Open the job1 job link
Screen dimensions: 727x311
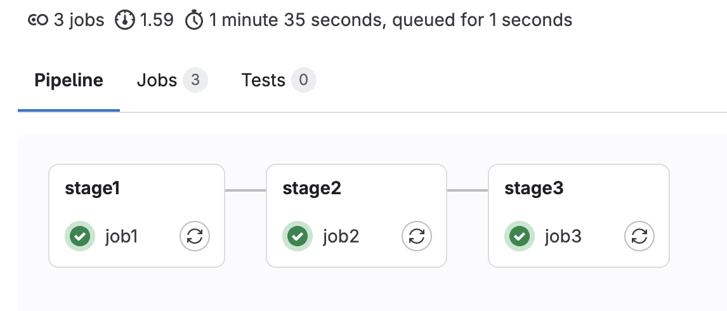click(121, 237)
